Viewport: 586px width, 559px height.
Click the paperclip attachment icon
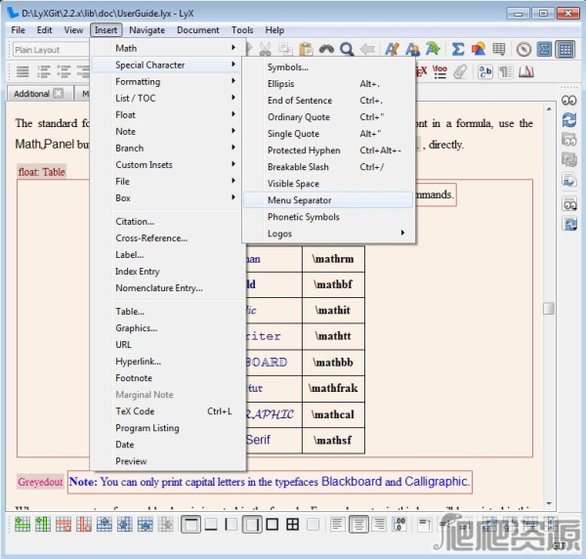[x=460, y=71]
